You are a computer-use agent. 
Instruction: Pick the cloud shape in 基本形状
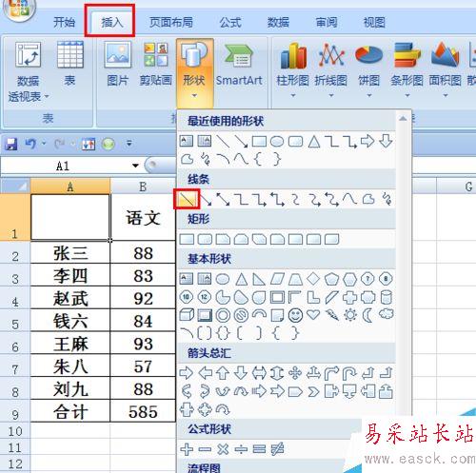[387, 314]
